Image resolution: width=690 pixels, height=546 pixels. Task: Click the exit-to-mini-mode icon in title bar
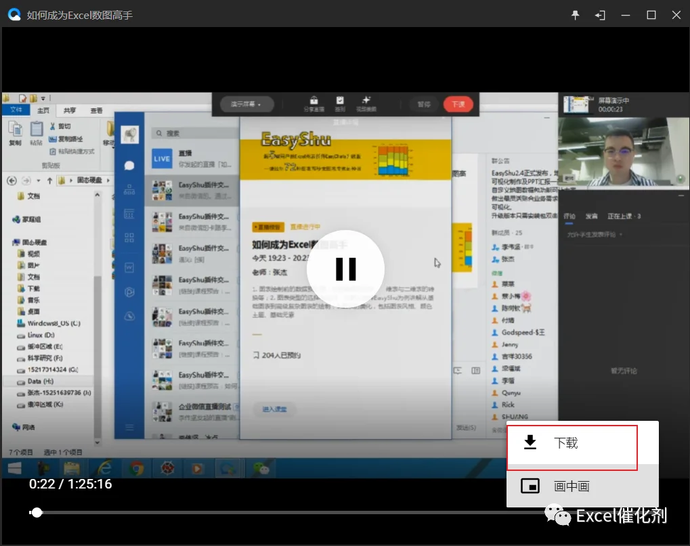(600, 16)
